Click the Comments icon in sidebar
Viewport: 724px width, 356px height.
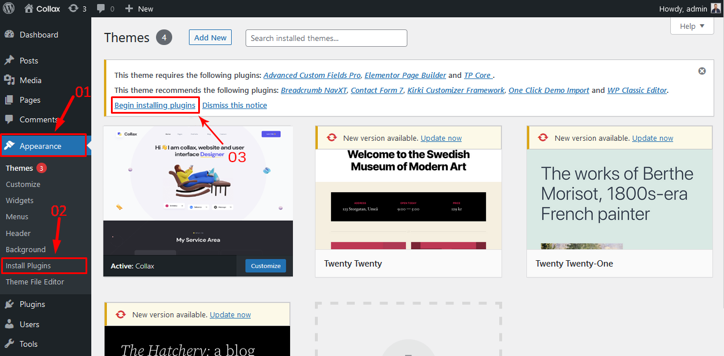[x=9, y=119]
